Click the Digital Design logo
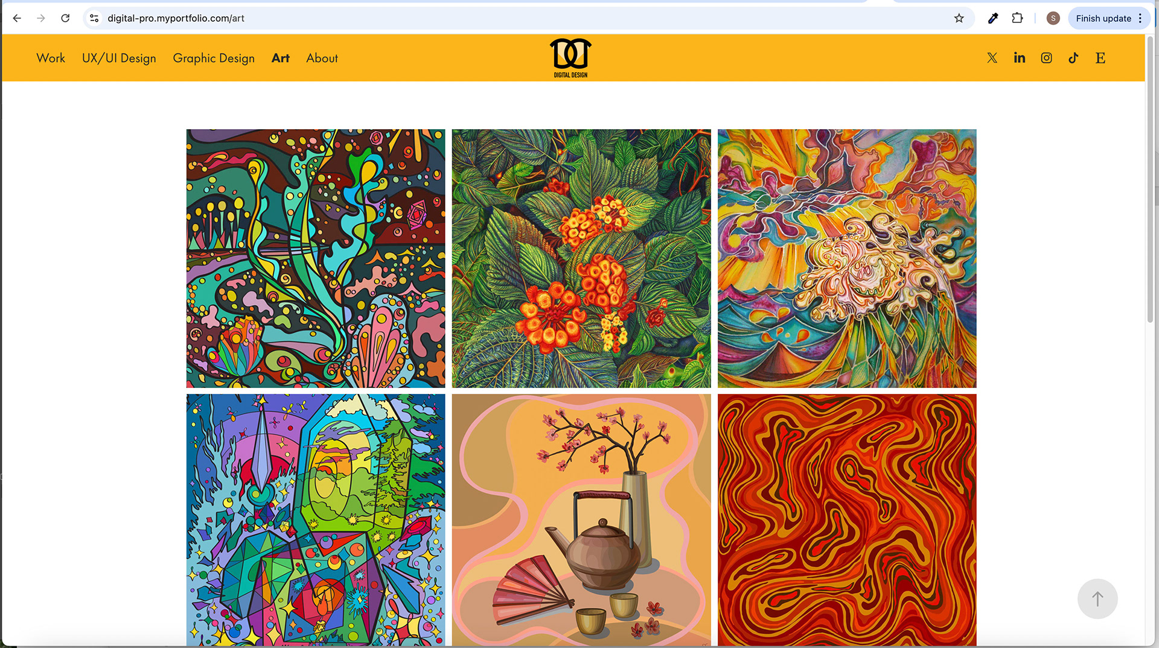This screenshot has width=1159, height=648. click(x=570, y=58)
